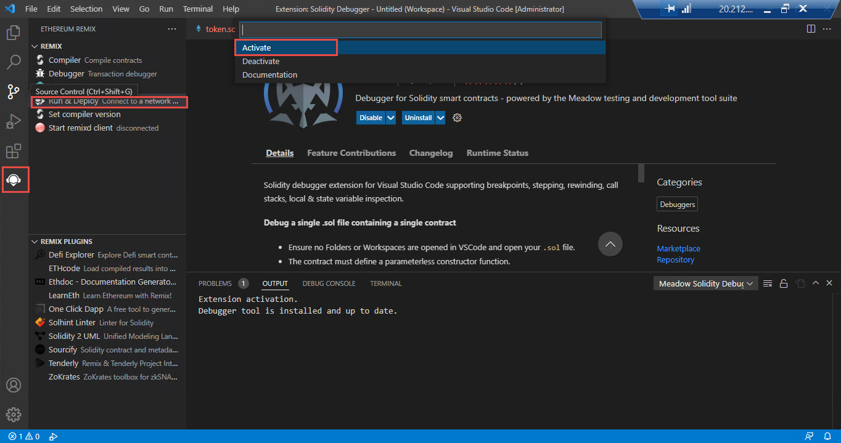Open the Extensions view
This screenshot has height=443, width=841.
[14, 150]
